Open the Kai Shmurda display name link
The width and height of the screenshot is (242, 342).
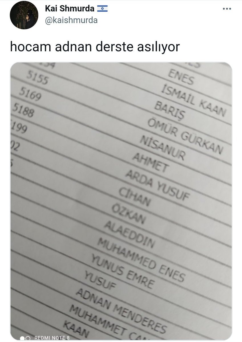click(70, 9)
